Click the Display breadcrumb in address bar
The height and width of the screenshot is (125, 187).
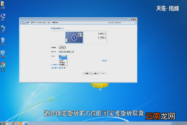tap(49, 23)
